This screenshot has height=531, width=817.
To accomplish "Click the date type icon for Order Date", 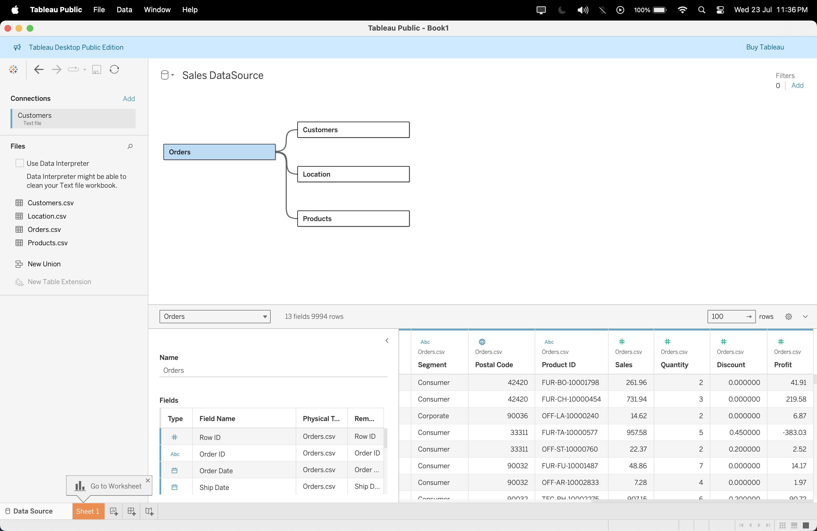I will (175, 471).
